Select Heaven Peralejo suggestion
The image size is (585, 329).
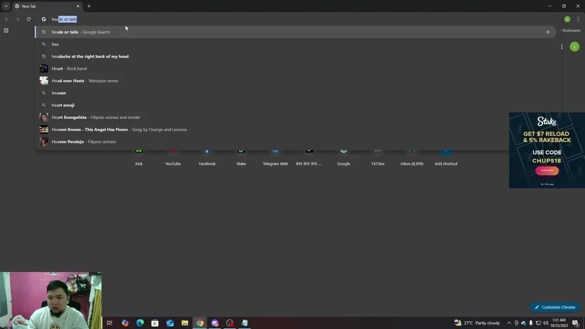295,142
